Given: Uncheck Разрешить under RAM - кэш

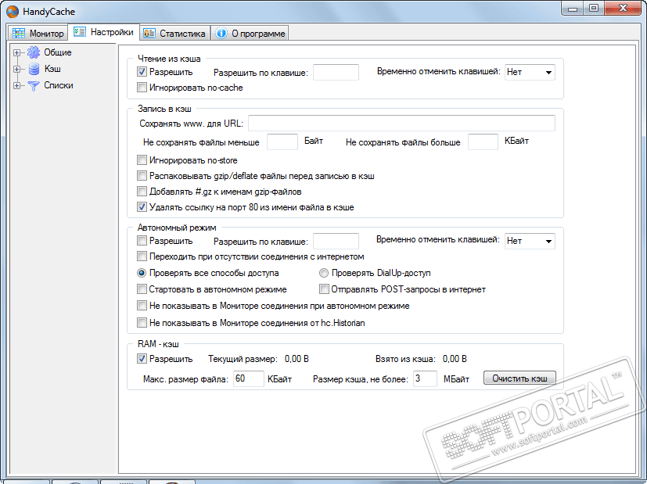Looking at the screenshot, I should [142, 359].
